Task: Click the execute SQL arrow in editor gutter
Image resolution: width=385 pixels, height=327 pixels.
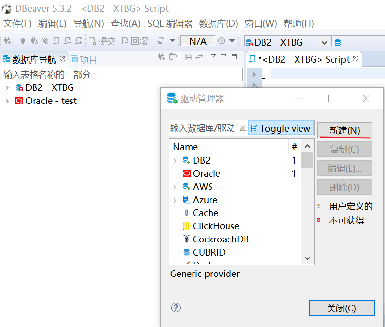Action: click(254, 74)
